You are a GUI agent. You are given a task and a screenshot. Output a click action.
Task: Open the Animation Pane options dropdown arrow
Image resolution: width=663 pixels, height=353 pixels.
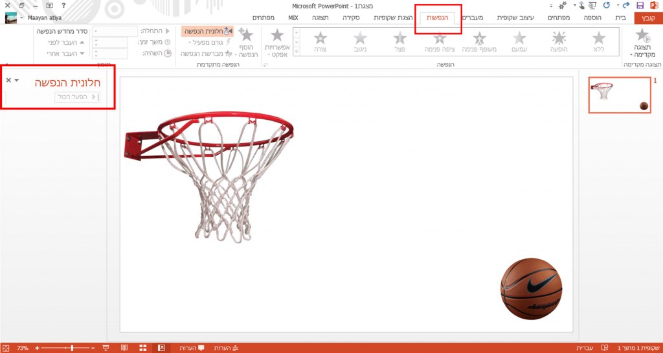tap(16, 80)
